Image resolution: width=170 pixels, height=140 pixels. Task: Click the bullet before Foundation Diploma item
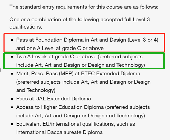[x=12, y=40]
